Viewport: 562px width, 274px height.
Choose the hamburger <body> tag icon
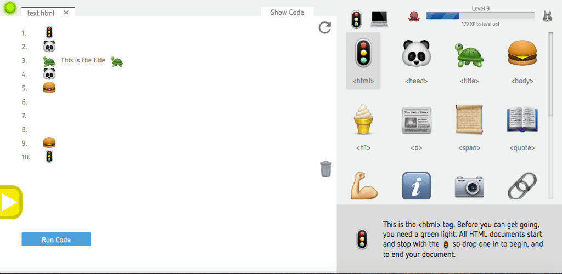click(x=522, y=53)
